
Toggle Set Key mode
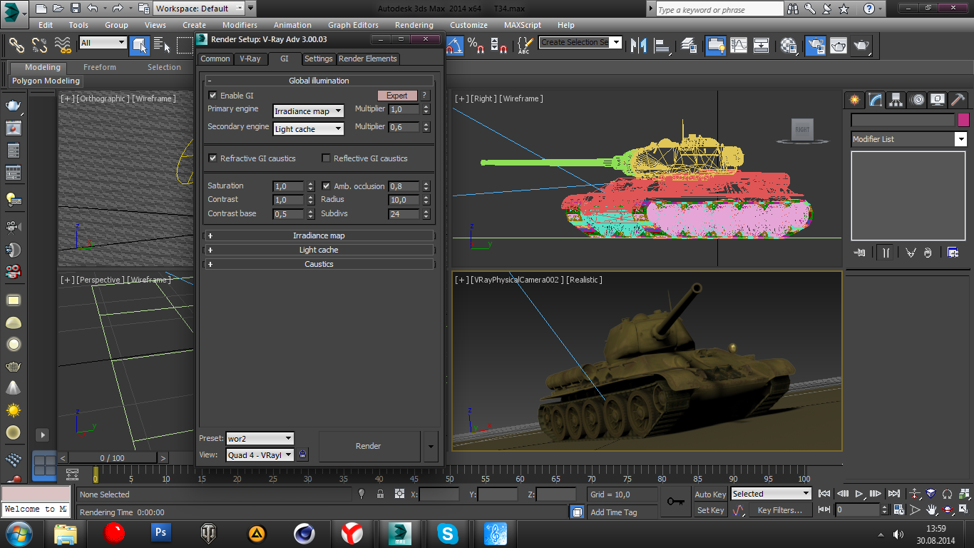(710, 510)
